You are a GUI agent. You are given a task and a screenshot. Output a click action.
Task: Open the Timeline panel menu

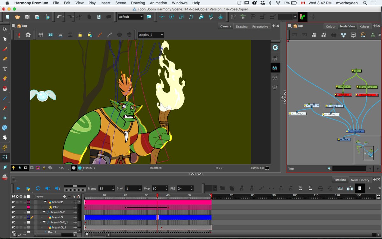[13, 180]
